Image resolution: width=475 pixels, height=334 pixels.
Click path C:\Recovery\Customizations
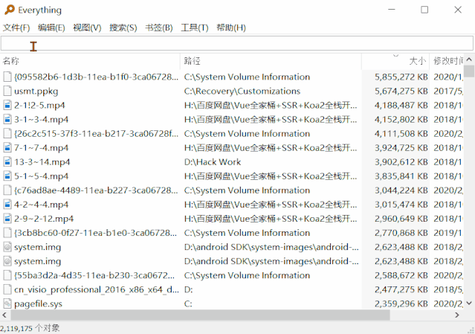coord(242,91)
